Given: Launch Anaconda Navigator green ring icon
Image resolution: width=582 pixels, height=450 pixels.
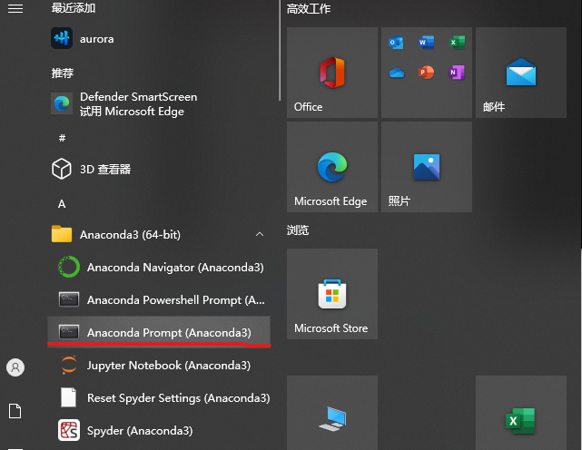Looking at the screenshot, I should (69, 267).
